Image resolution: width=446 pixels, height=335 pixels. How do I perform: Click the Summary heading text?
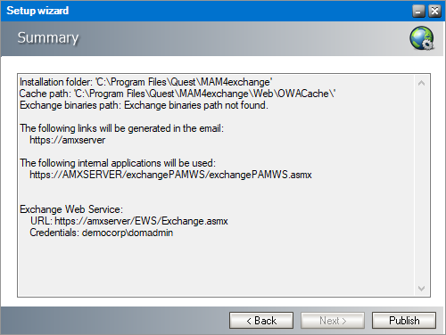48,38
